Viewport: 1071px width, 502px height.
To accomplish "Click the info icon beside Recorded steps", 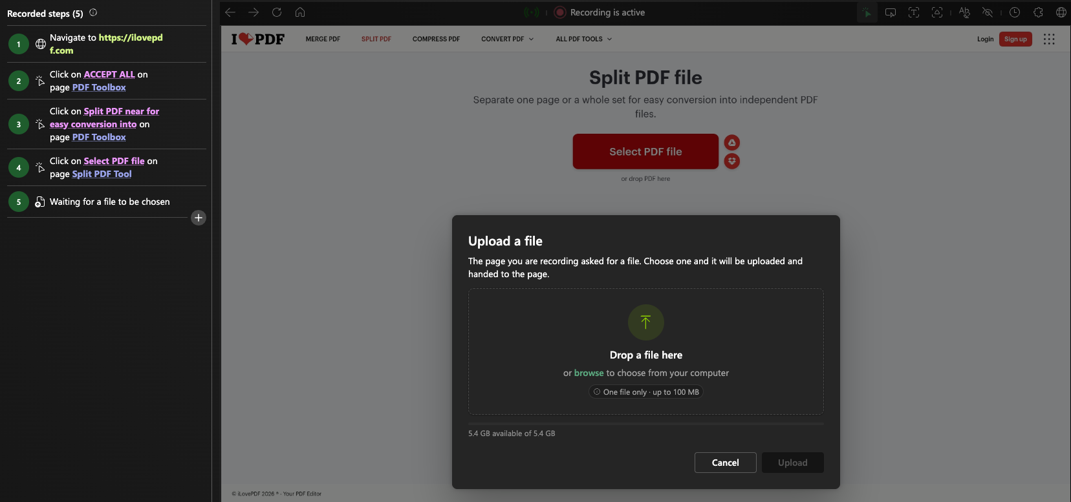I will (93, 12).
